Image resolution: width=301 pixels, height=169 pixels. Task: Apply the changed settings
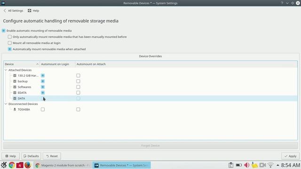coord(291,156)
